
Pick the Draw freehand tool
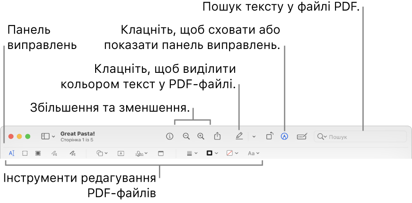click(73, 154)
